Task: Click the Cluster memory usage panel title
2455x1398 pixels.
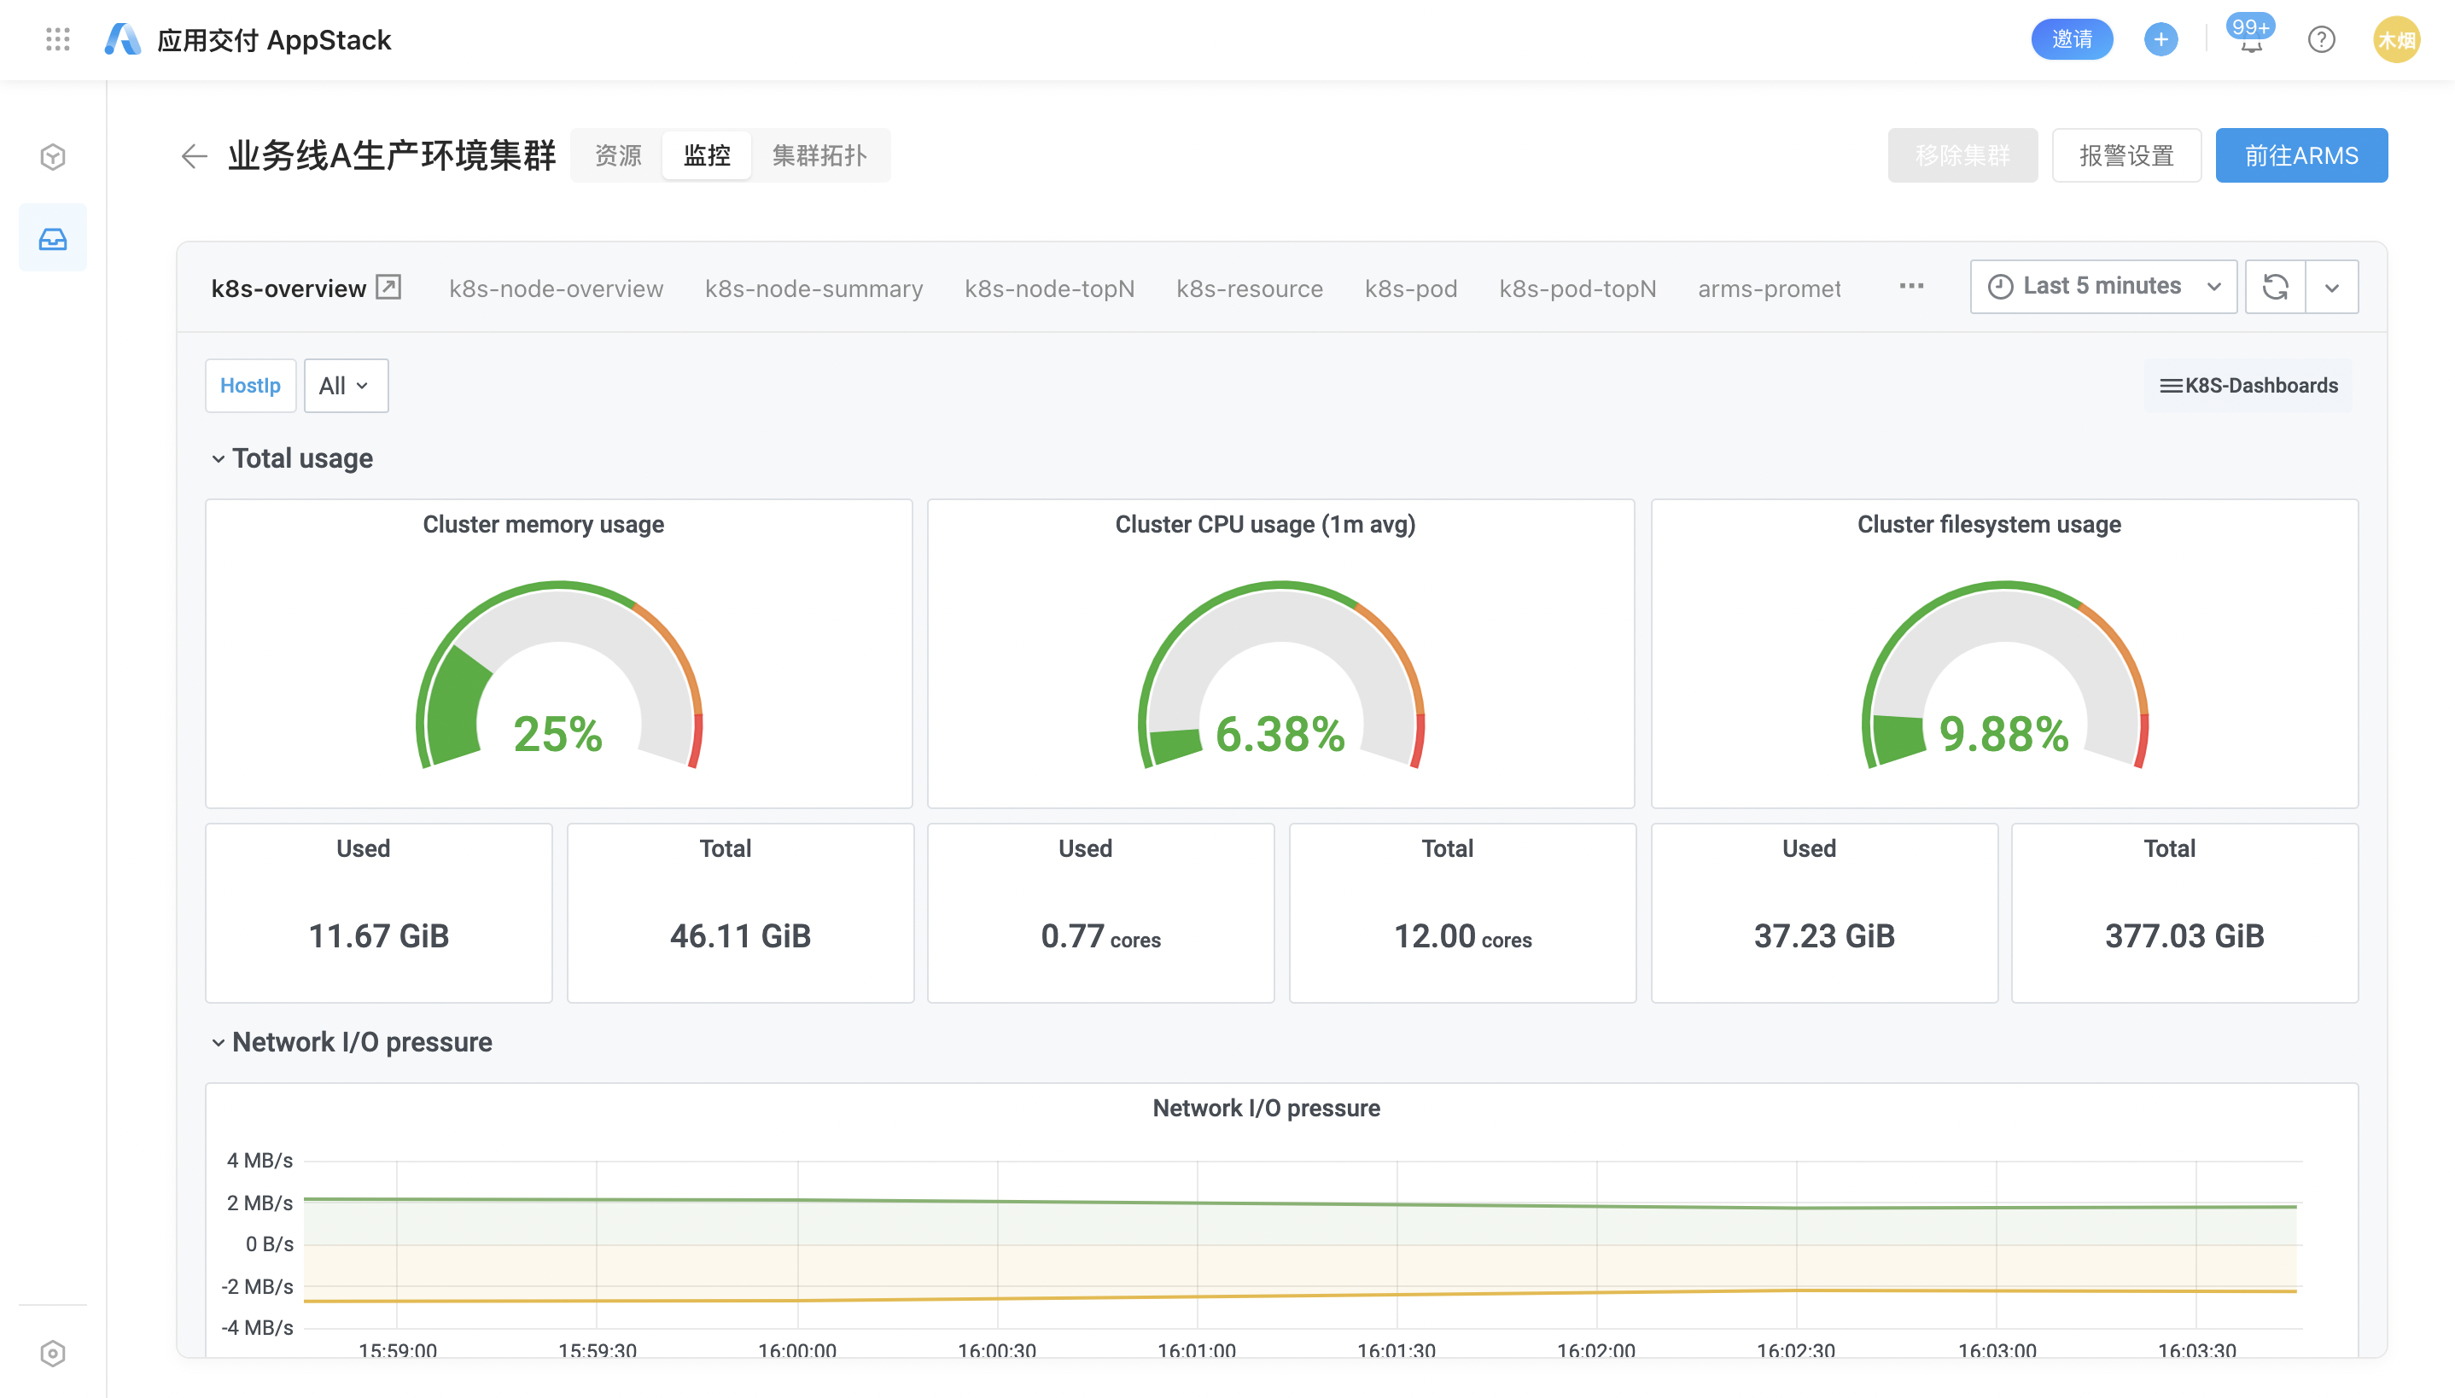Action: tap(544, 524)
